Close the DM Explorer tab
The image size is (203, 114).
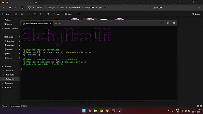[x=30, y=2]
